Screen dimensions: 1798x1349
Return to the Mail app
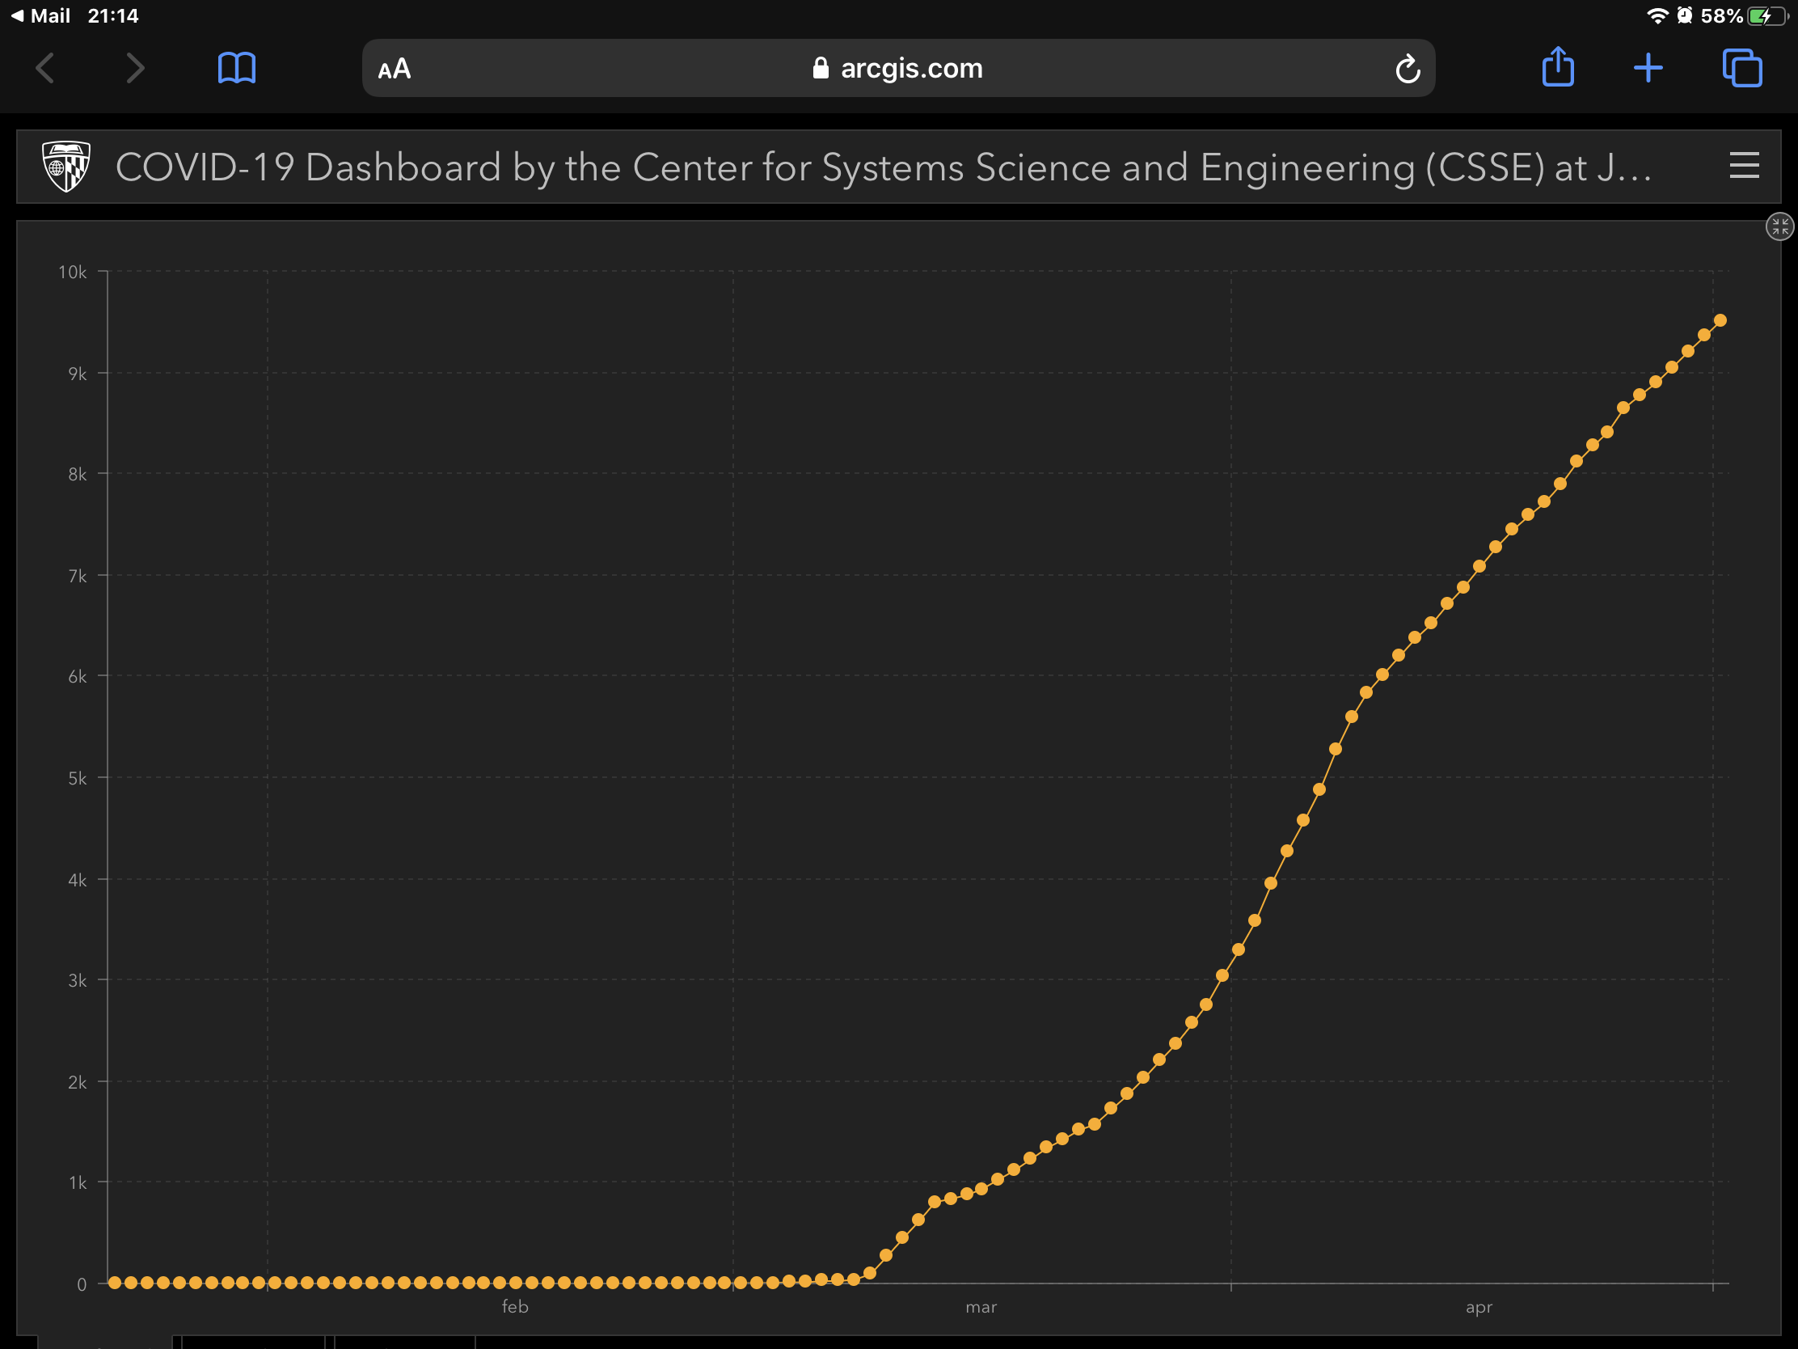[40, 15]
